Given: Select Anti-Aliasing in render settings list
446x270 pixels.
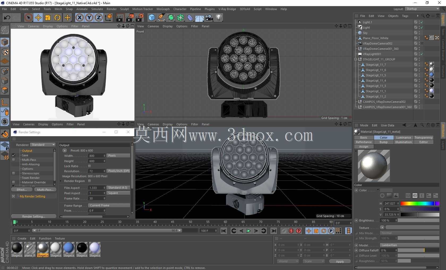Looking at the screenshot, I should 31,164.
